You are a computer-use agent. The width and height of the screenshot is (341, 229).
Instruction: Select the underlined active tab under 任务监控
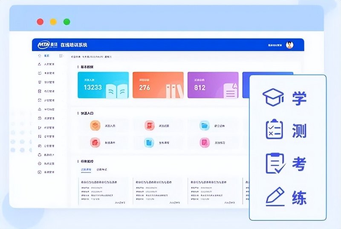coord(86,170)
